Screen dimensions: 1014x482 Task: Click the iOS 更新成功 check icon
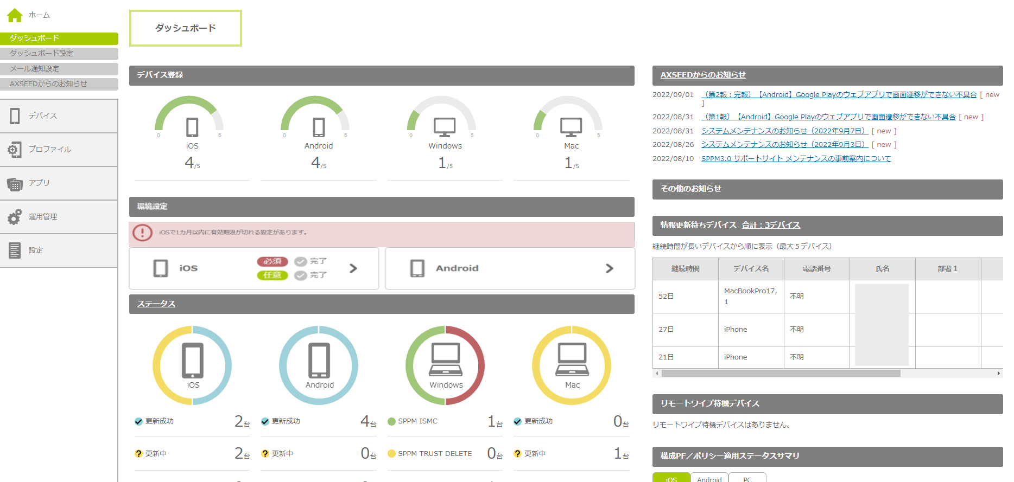(x=138, y=421)
